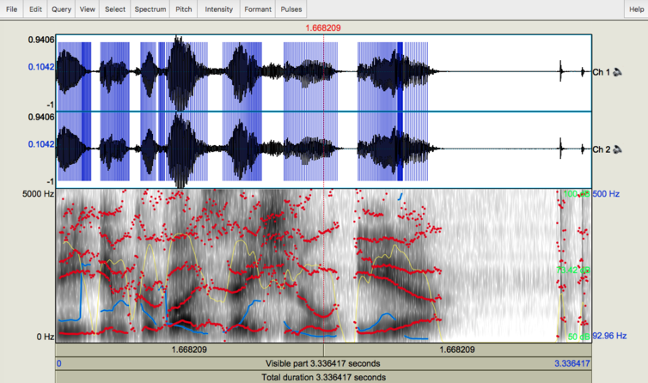
Task: Click the 5000 Hz spectrogram frequency label
Action: (37, 195)
